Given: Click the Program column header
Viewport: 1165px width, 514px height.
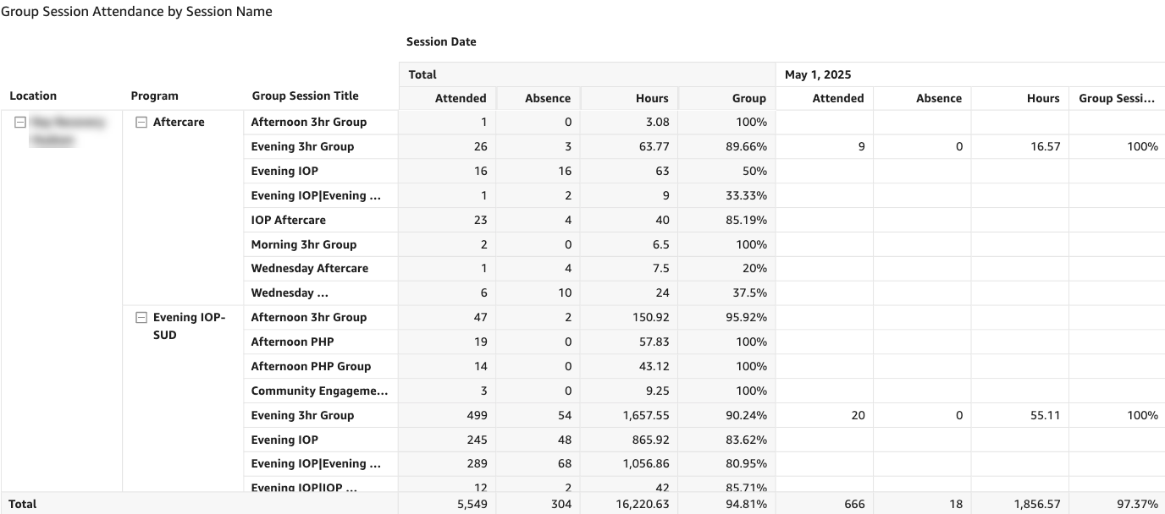Looking at the screenshot, I should pos(154,96).
